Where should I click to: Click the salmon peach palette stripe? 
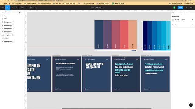(133, 35)
